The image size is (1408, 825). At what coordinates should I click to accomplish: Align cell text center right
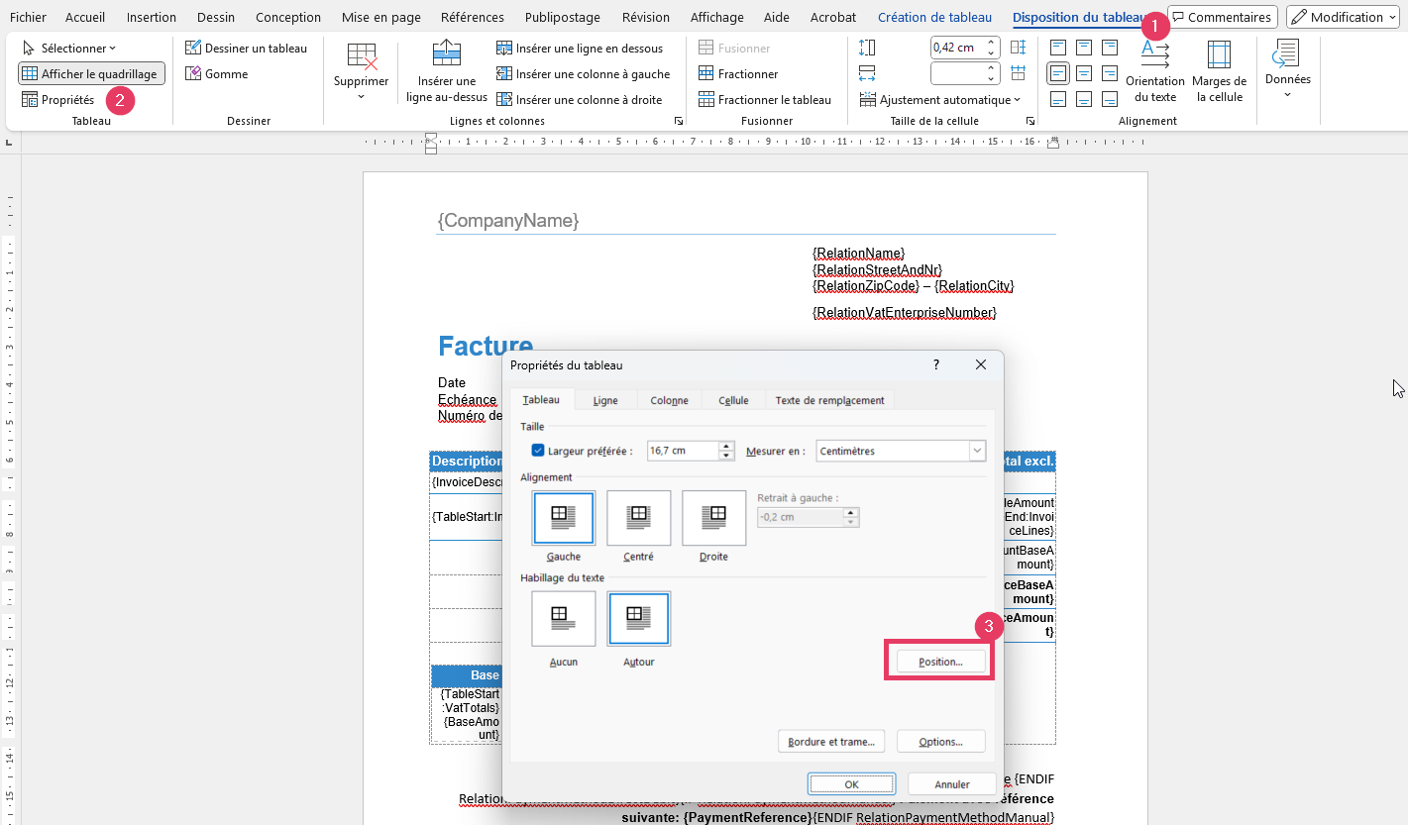pyautogui.click(x=1110, y=73)
